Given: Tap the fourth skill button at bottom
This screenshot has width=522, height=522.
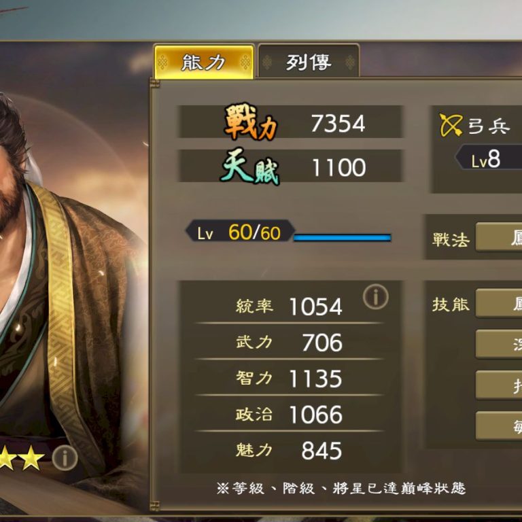Looking at the screenshot, I should tap(499, 426).
